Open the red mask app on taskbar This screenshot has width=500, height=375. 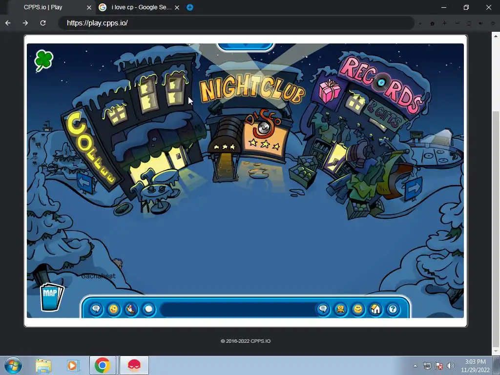[134, 365]
